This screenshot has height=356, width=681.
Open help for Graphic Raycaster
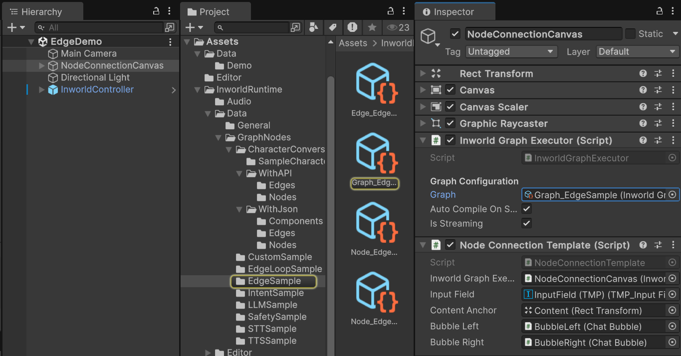[x=643, y=124]
